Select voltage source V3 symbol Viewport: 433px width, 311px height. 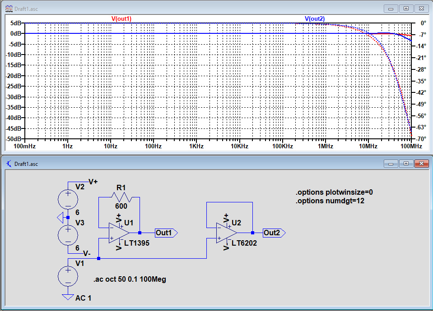68,235
